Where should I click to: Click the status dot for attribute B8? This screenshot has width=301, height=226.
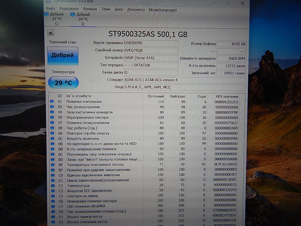click(52, 144)
